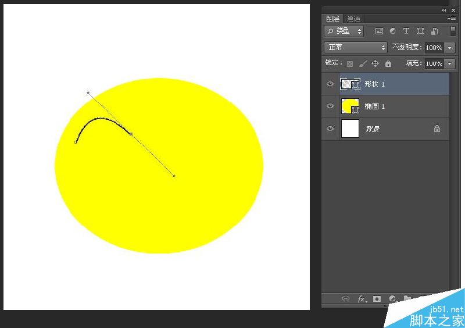This screenshot has width=465, height=328.
Task: Hide the 形状 1 layer eye
Action: tap(330, 84)
